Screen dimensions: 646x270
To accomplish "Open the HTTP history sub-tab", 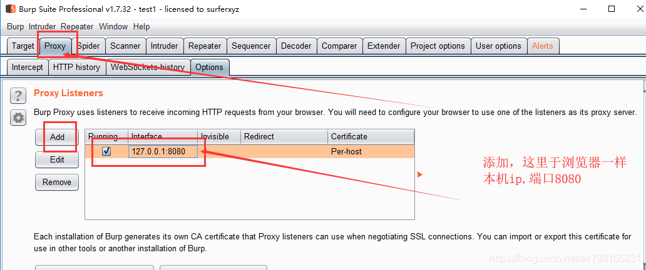I will [x=76, y=67].
